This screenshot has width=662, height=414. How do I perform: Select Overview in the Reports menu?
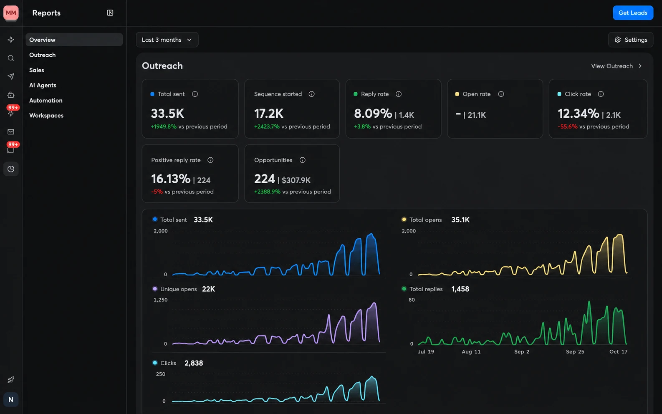[74, 40]
